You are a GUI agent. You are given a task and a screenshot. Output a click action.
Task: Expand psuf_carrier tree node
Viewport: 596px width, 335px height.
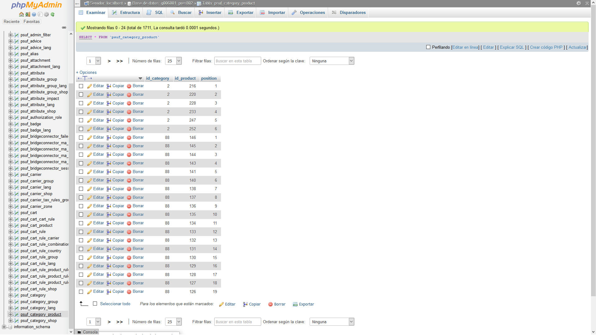click(10, 175)
